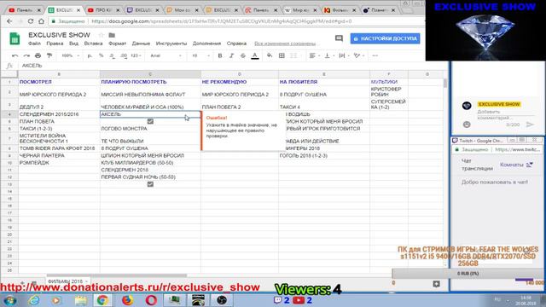The width and height of the screenshot is (546, 307).
Task: Move document using the folder icon
Action: point(112,35)
